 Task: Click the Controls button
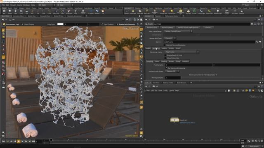(x=208, y=28)
